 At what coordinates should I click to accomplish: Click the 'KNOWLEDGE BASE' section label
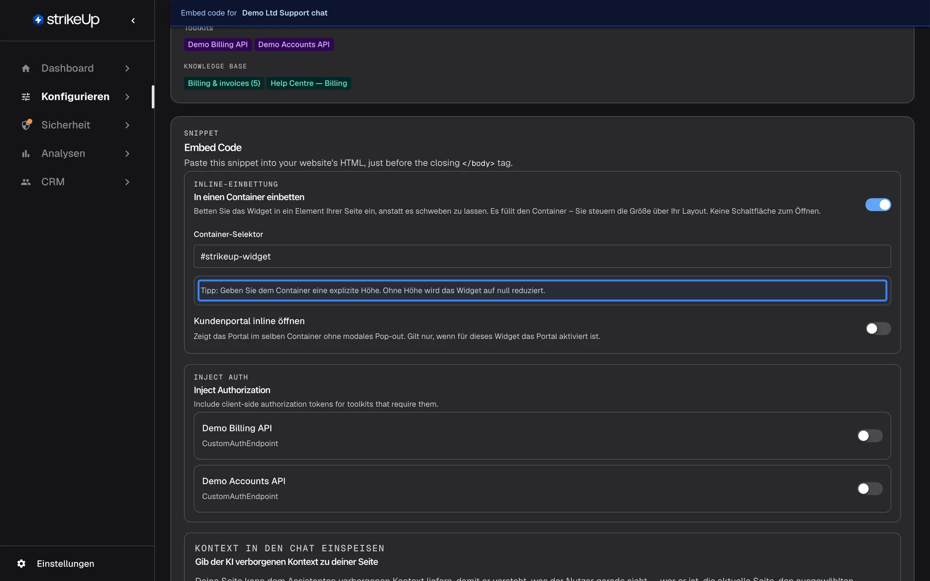pyautogui.click(x=215, y=66)
